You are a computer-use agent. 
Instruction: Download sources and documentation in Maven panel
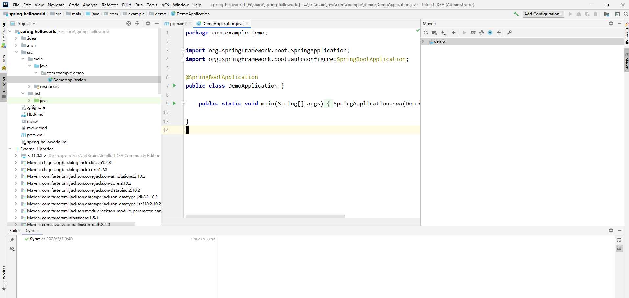443,33
